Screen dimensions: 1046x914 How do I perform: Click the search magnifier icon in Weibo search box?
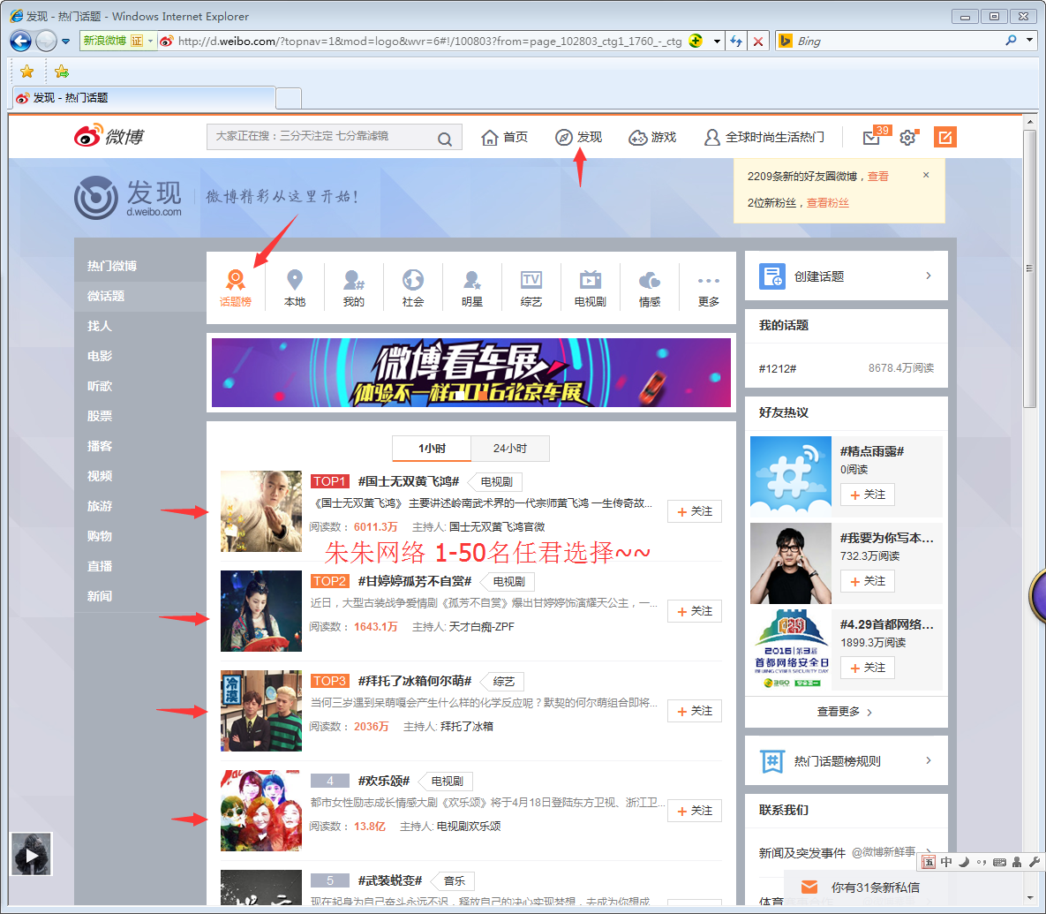[445, 138]
